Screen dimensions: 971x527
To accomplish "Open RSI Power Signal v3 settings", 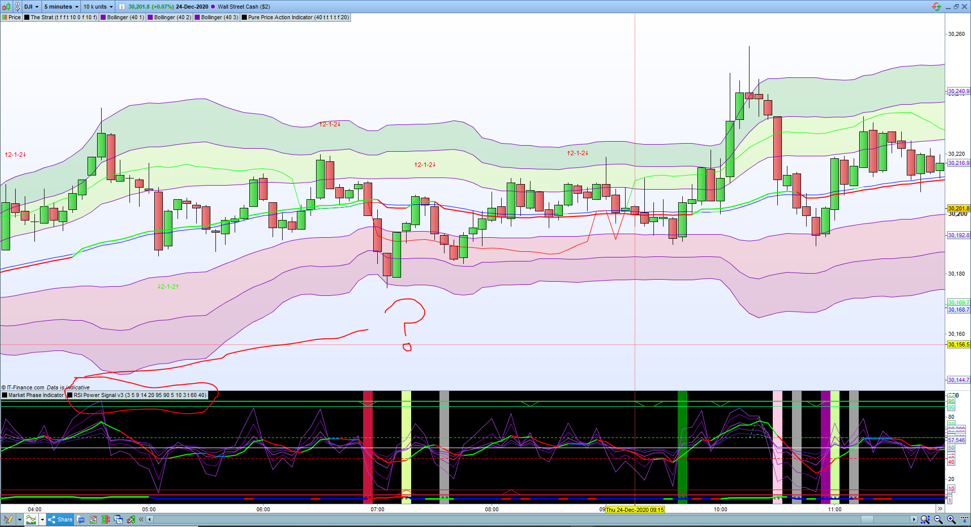I will click(137, 395).
